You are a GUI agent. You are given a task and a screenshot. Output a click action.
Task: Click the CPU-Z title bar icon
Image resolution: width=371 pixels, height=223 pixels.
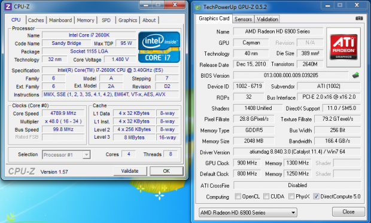(x=8, y=7)
